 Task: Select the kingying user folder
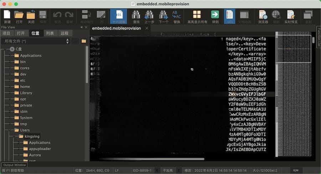32,136
